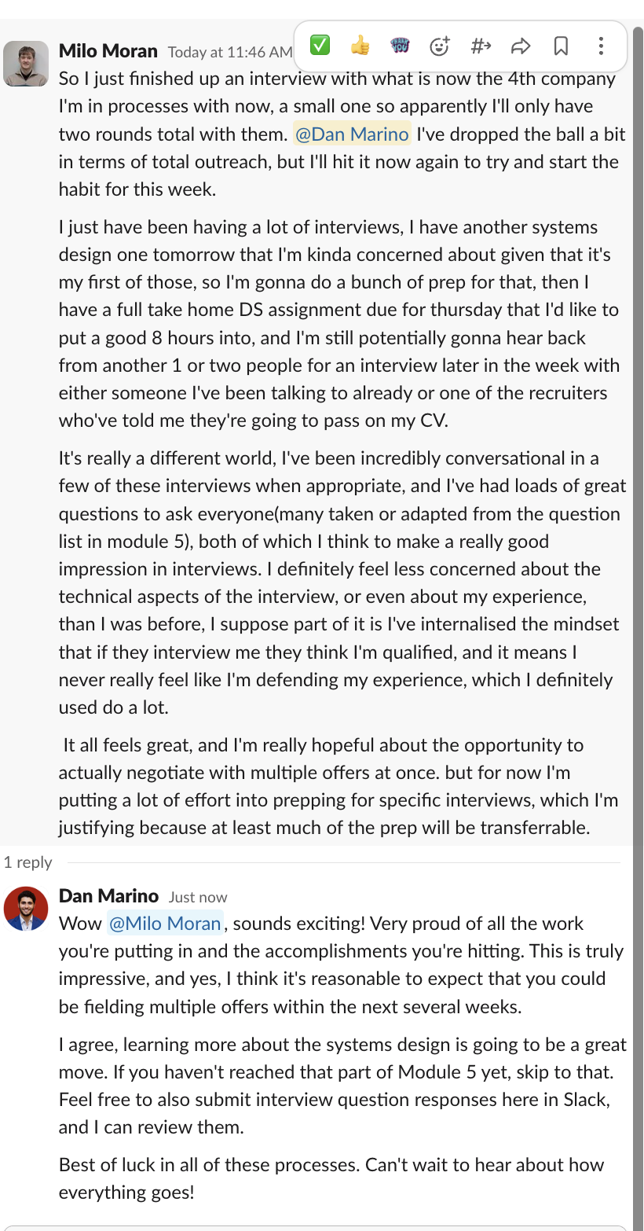Viewport: 644px width, 1231px height.
Task: Open Milo Moran's profile picture
Action: click(x=26, y=64)
